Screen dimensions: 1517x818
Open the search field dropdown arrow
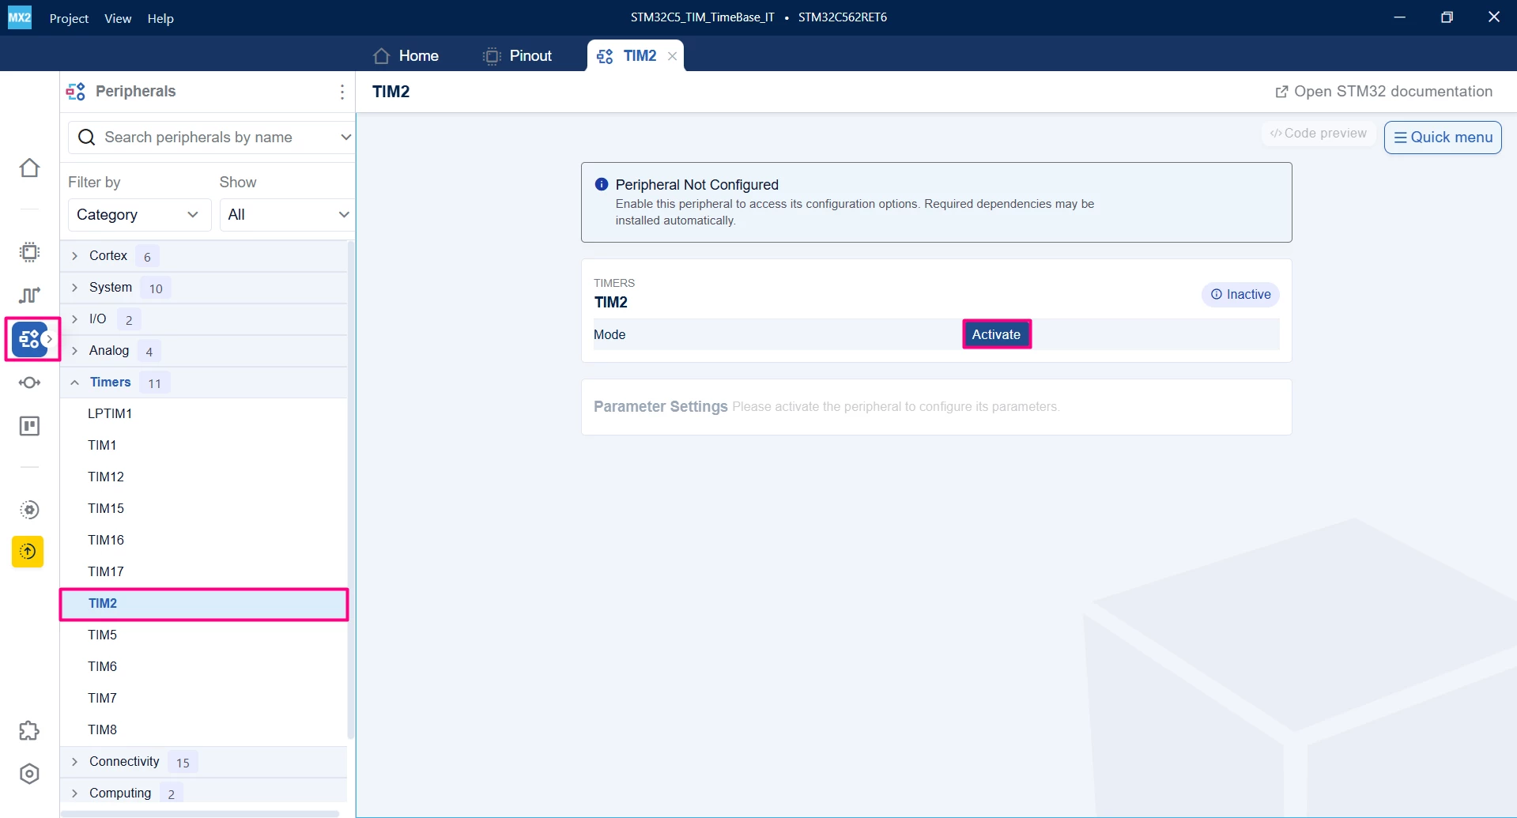coord(345,138)
